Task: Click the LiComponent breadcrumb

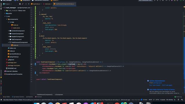Action: click(x=59, y=94)
